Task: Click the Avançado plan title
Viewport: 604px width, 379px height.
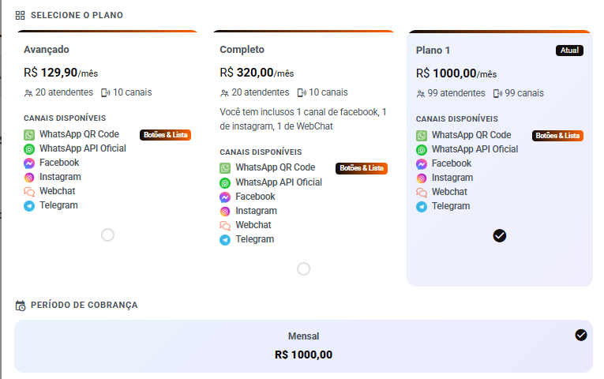Action: pyautogui.click(x=47, y=50)
